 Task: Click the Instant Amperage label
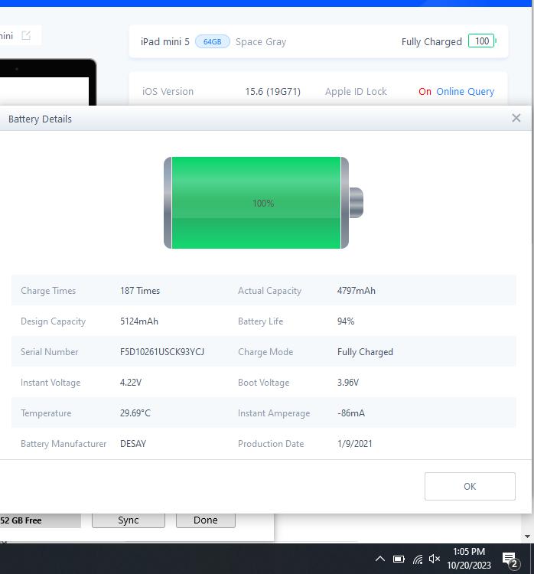coord(274,413)
